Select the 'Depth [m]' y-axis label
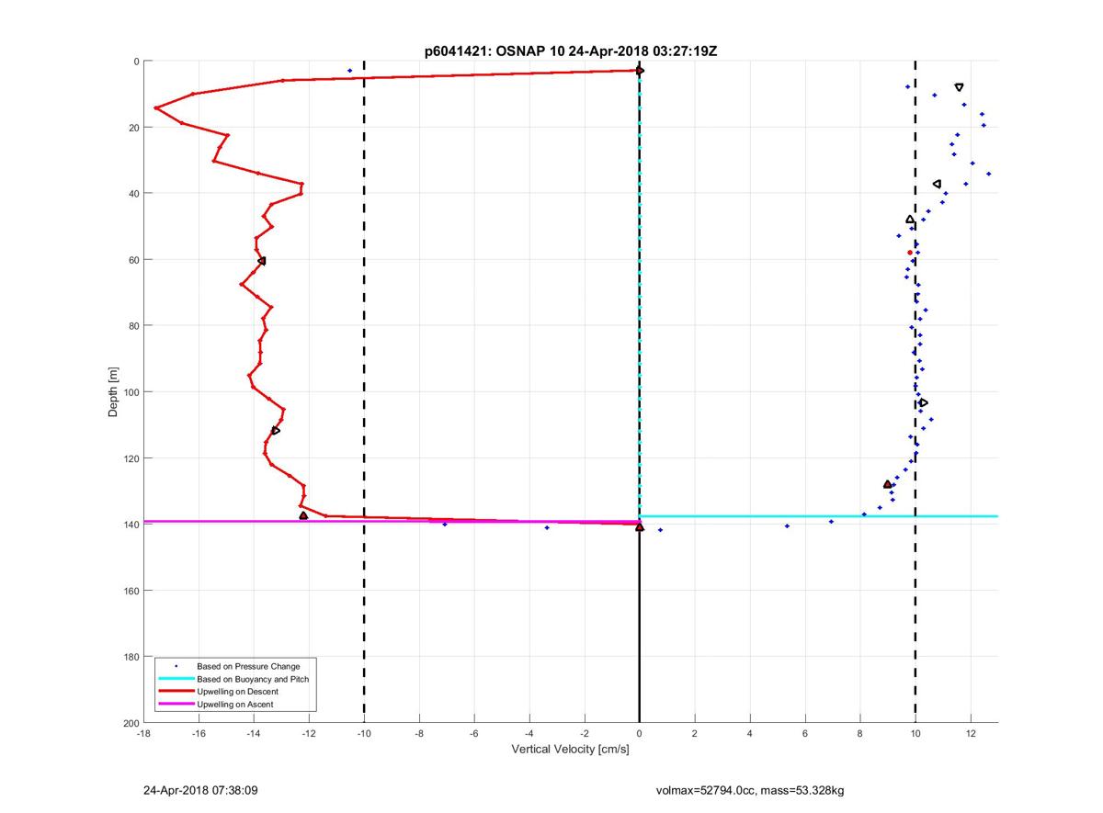The height and width of the screenshot is (813, 1103). [x=113, y=392]
